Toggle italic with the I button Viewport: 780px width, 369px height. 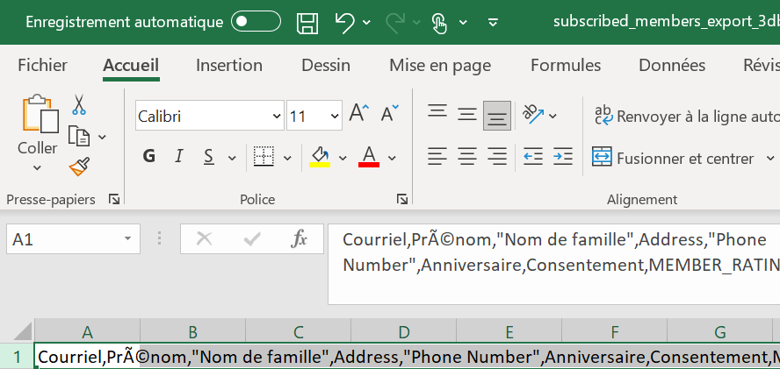tap(178, 157)
